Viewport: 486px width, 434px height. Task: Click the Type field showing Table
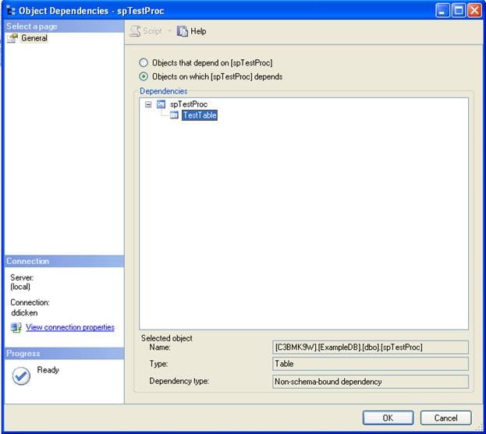coord(371,364)
